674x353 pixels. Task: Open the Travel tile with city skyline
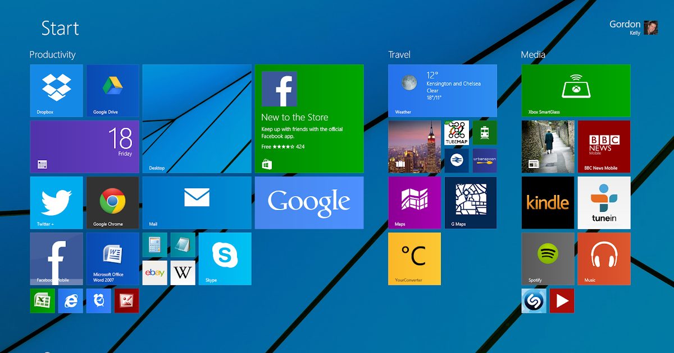(415, 147)
